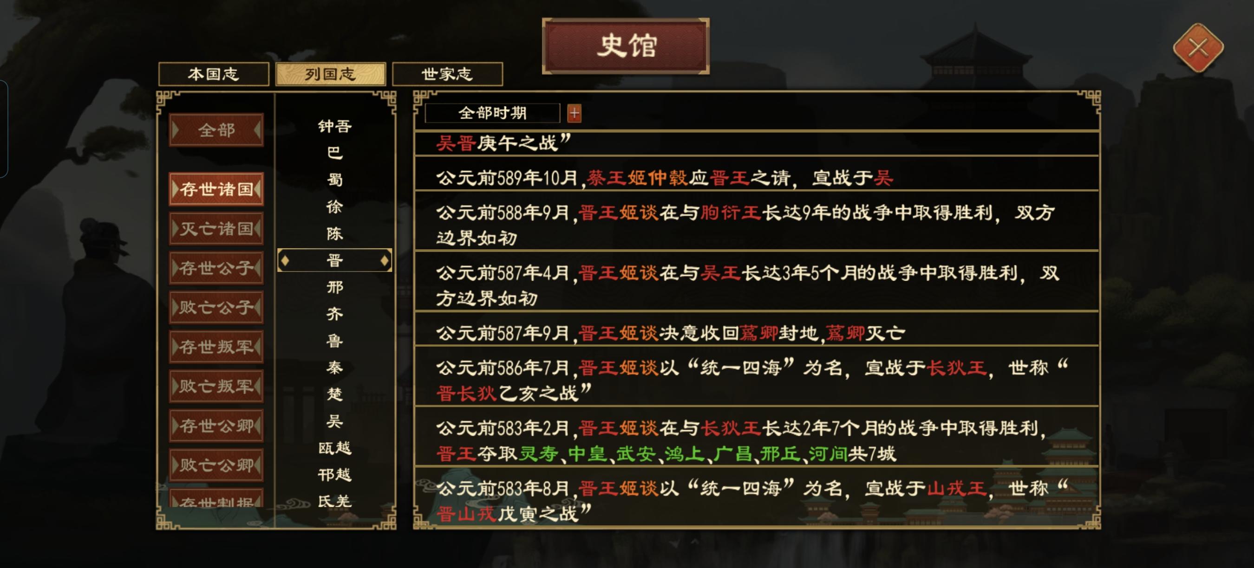Switch to the 本国志 tab

tap(213, 74)
